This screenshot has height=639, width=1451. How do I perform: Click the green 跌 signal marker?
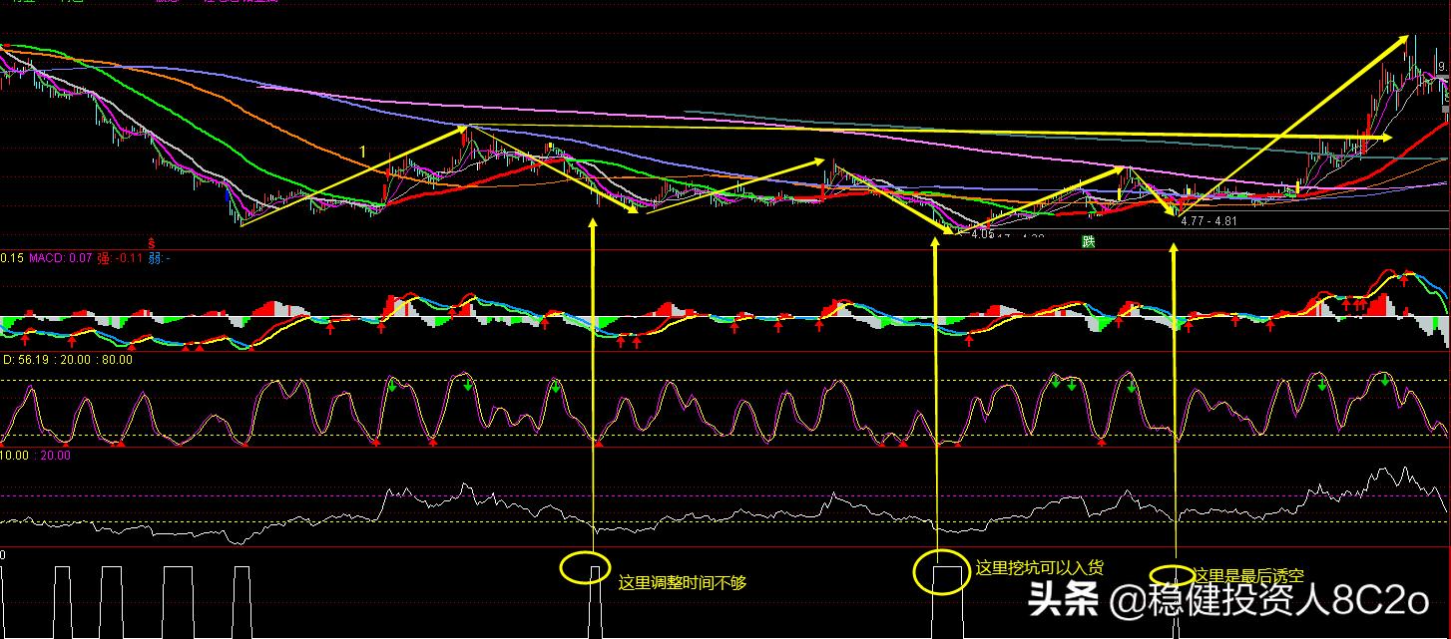[x=1089, y=241]
